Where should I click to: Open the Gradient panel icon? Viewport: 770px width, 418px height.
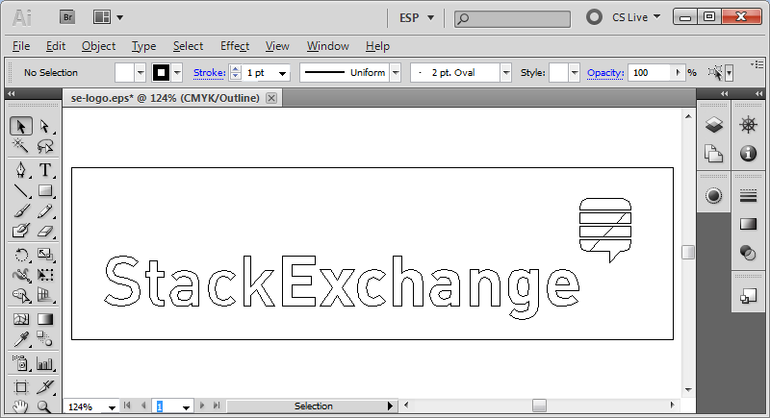(748, 224)
